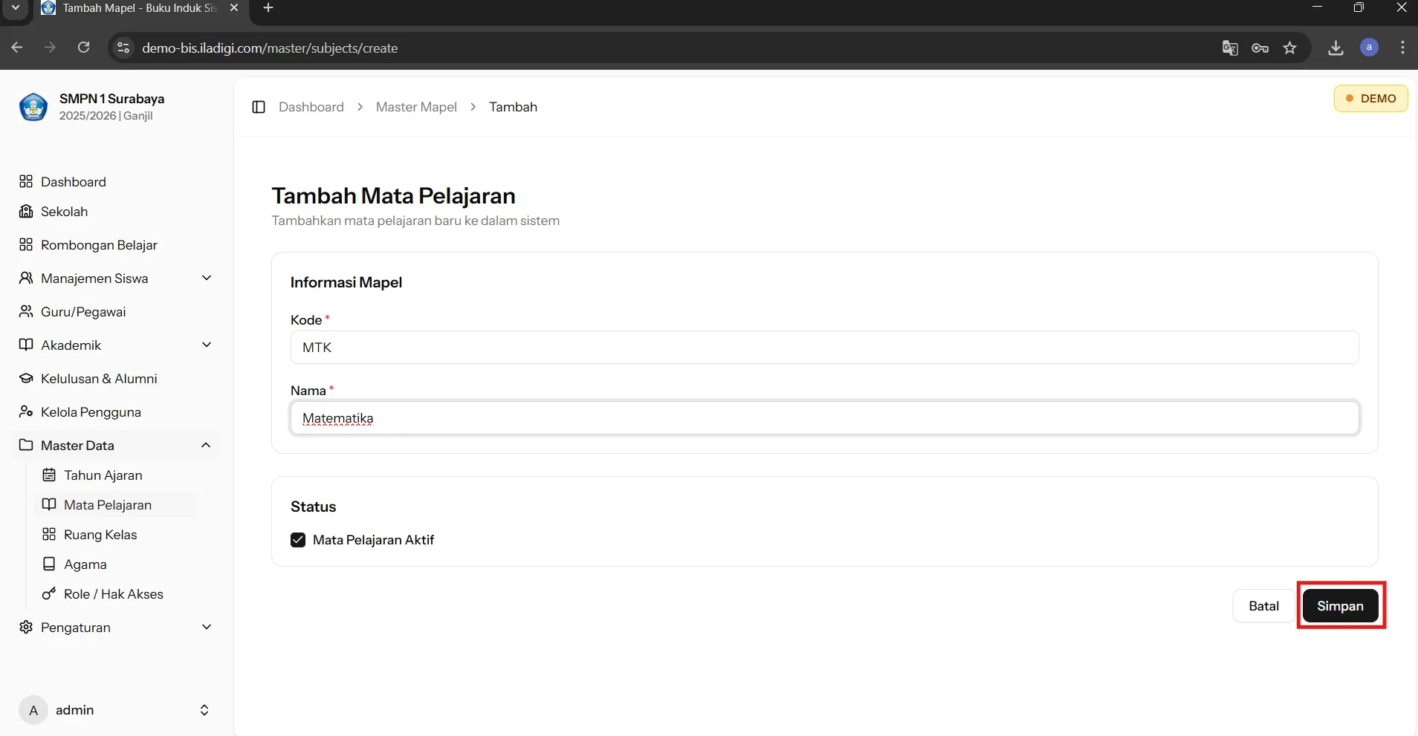Screen dimensions: 1418x736
Task: Click the site information icon in address bar
Action: click(123, 48)
